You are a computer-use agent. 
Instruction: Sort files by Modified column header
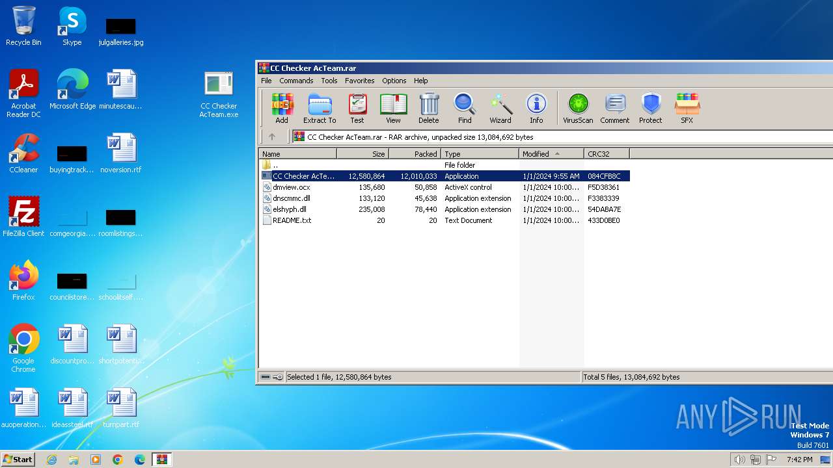tap(552, 154)
